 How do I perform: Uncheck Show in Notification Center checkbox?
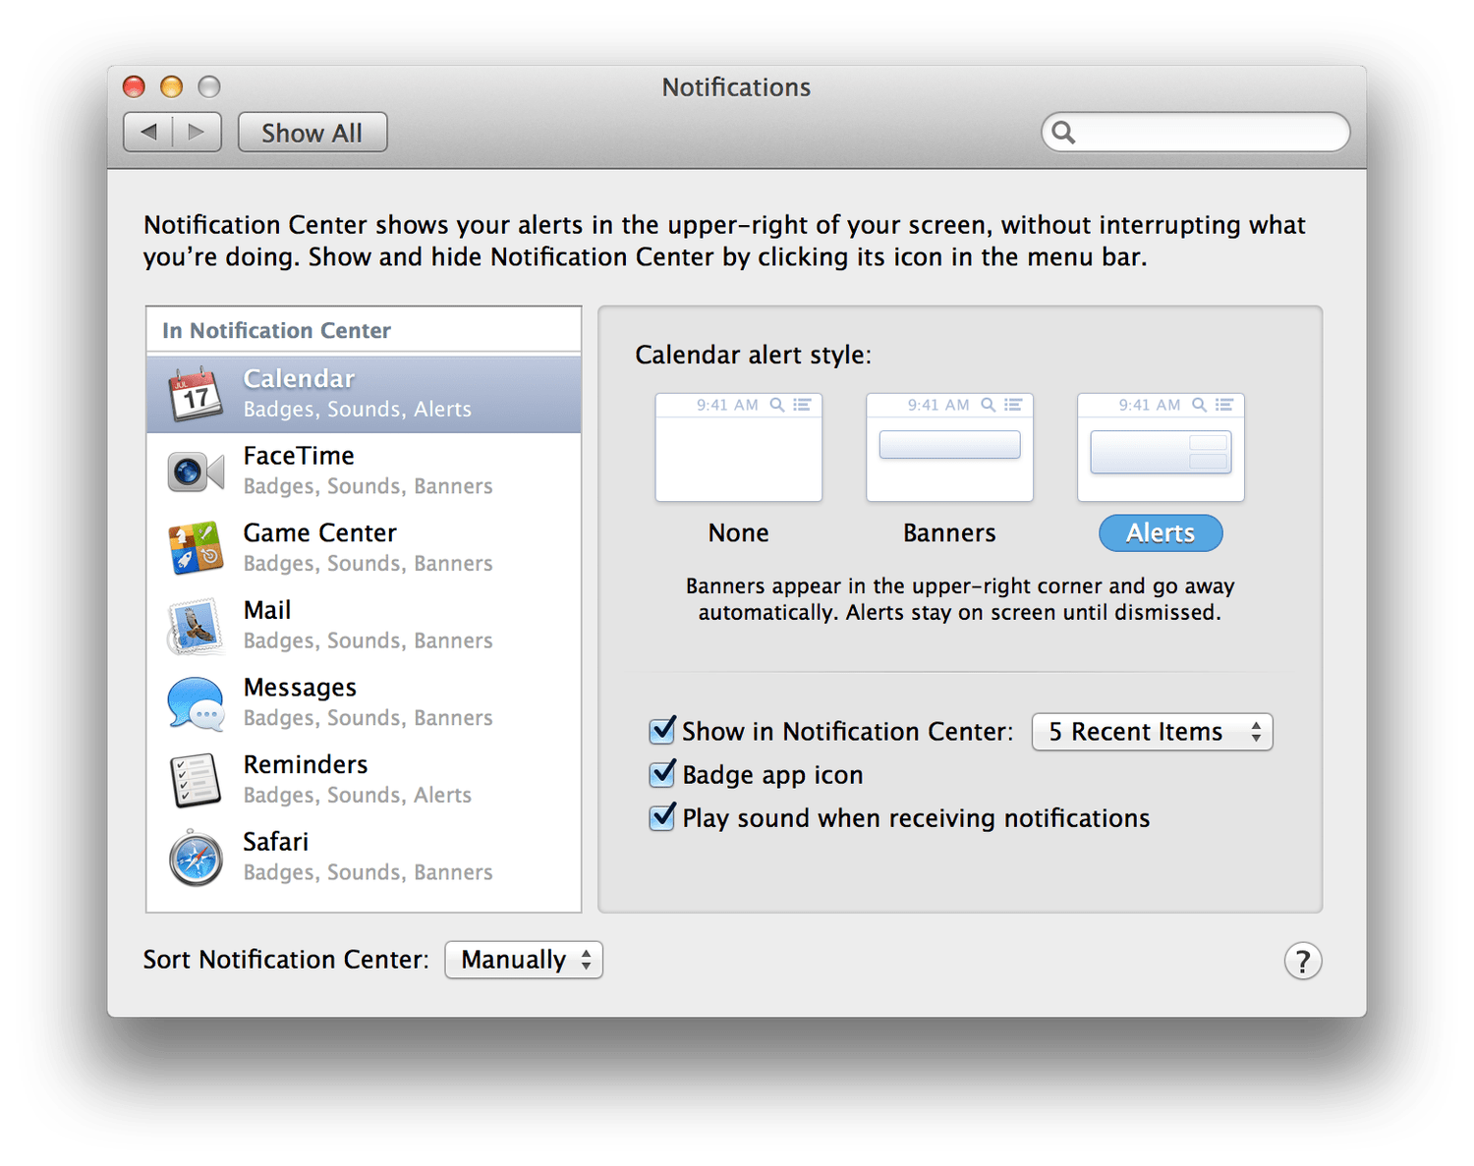click(x=662, y=731)
